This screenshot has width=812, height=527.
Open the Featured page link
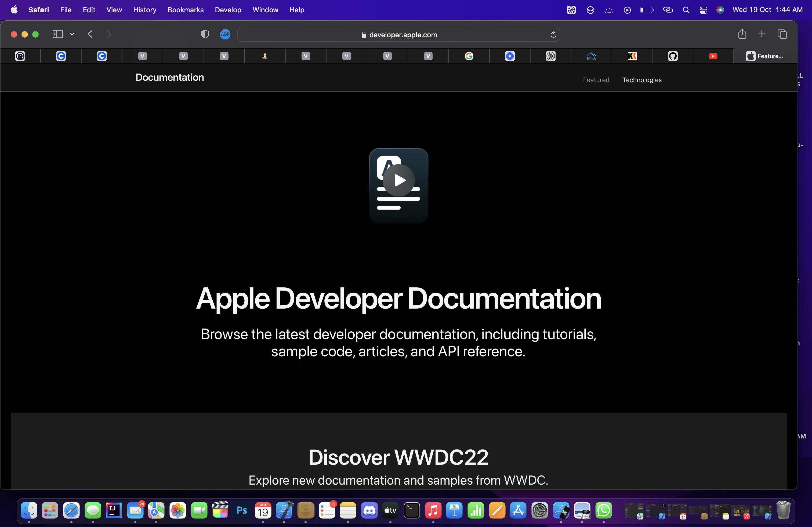pyautogui.click(x=596, y=80)
